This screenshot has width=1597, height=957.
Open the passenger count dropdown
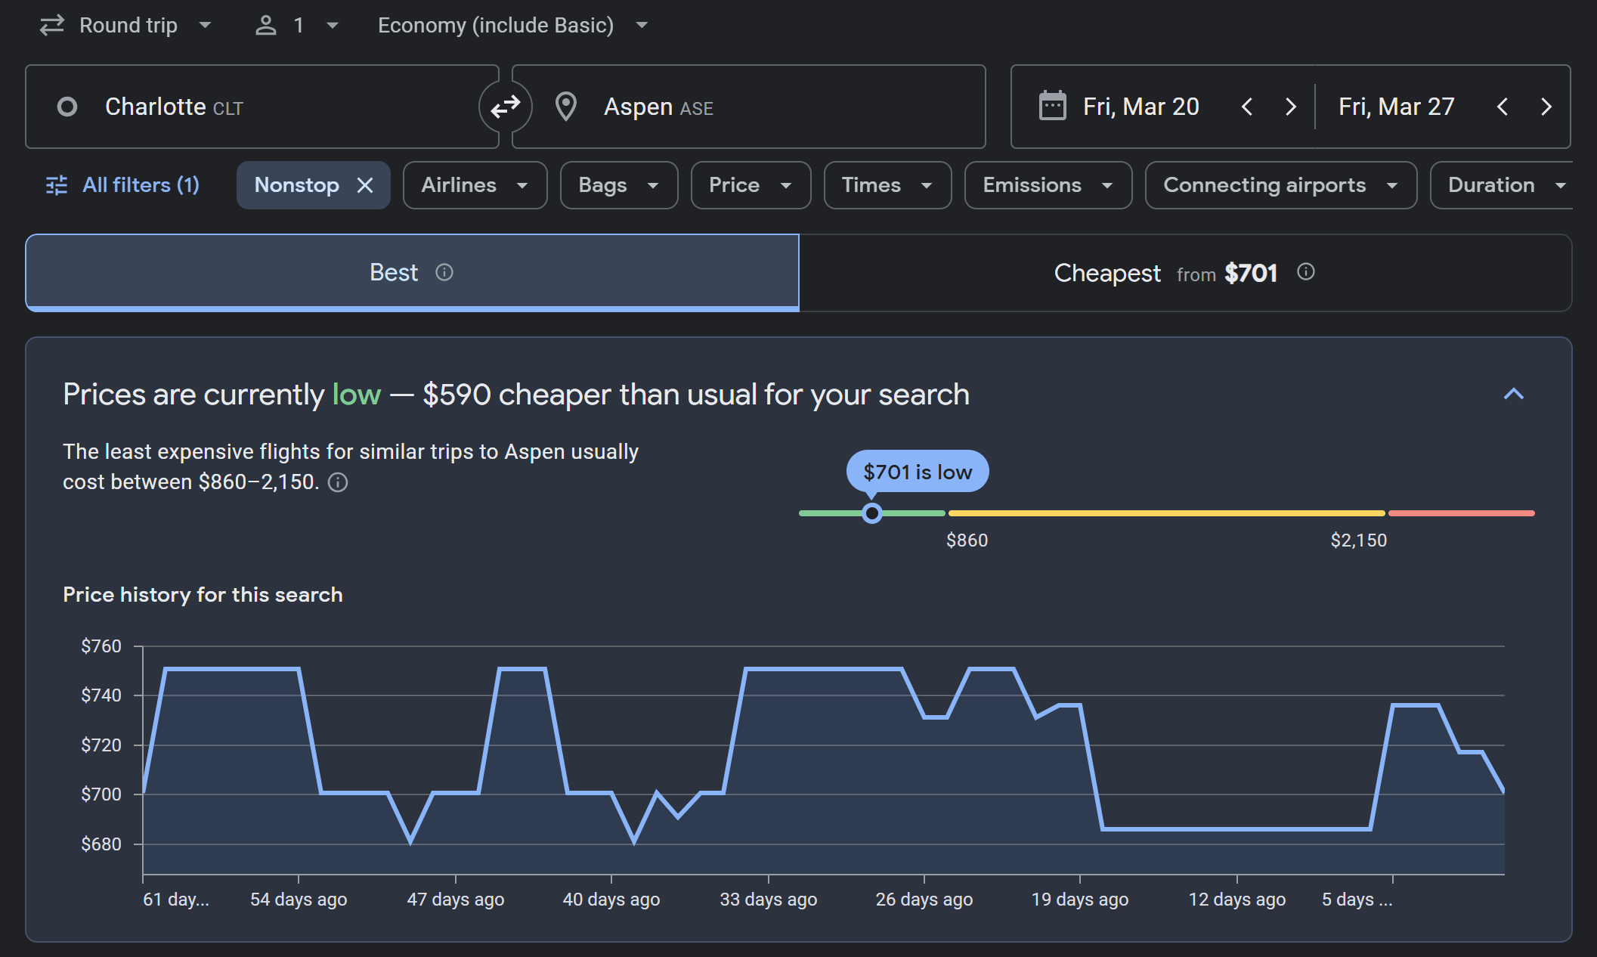(x=297, y=25)
